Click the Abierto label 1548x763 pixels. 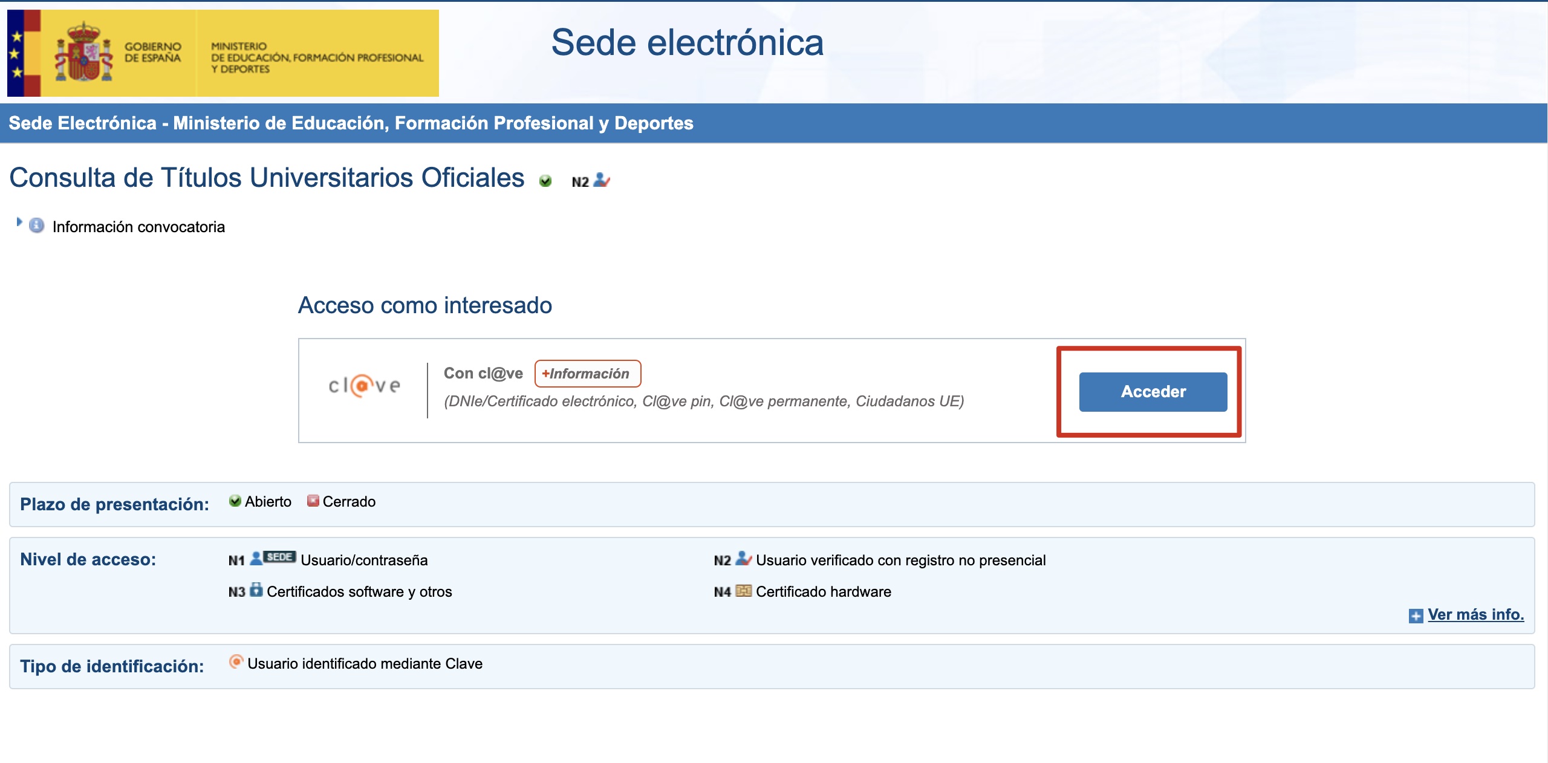(x=268, y=502)
